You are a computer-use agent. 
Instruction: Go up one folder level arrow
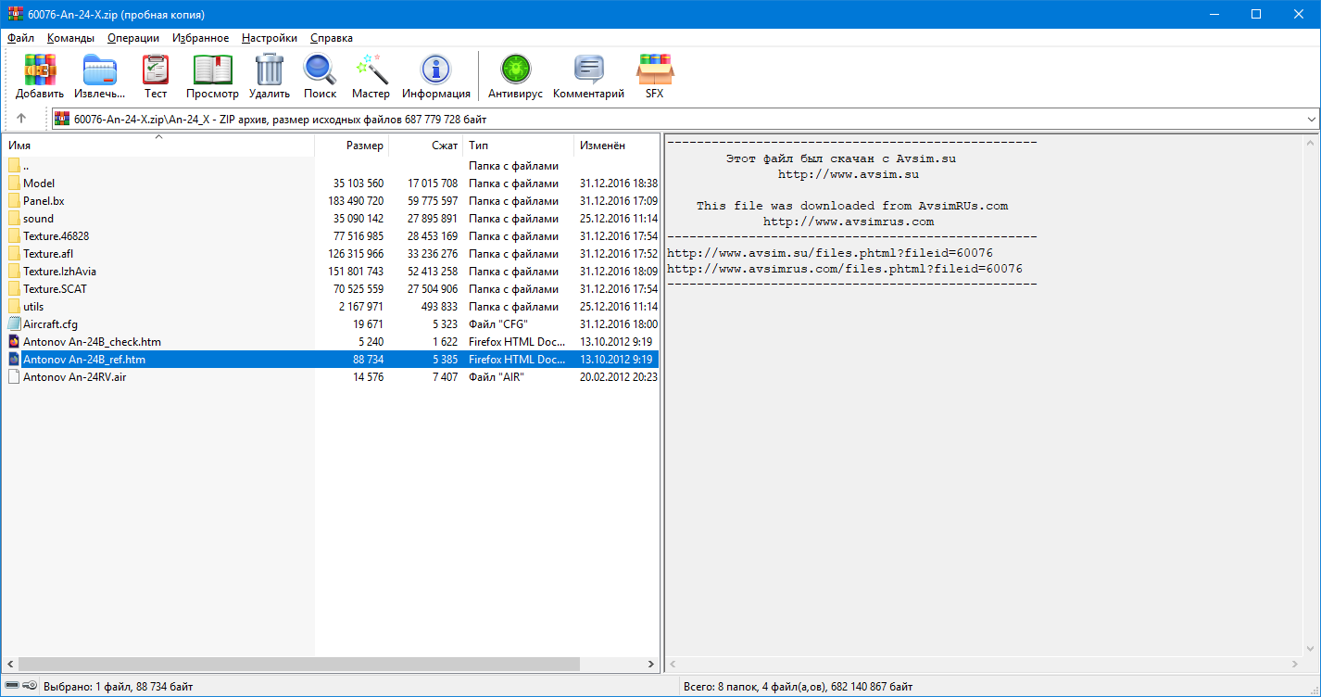[21, 119]
